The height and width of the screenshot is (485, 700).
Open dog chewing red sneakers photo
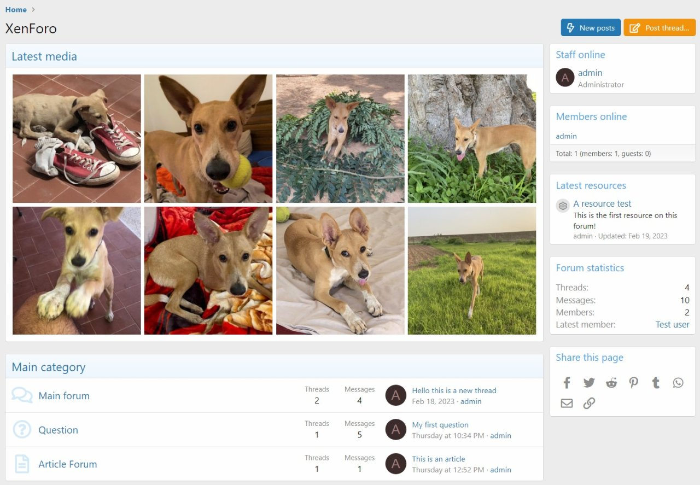tap(77, 138)
